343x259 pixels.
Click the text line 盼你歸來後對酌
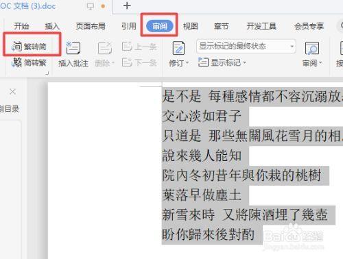(208, 234)
